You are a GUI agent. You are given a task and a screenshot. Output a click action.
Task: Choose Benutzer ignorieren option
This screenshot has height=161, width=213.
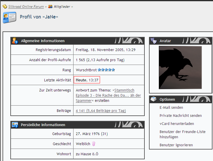176,145
